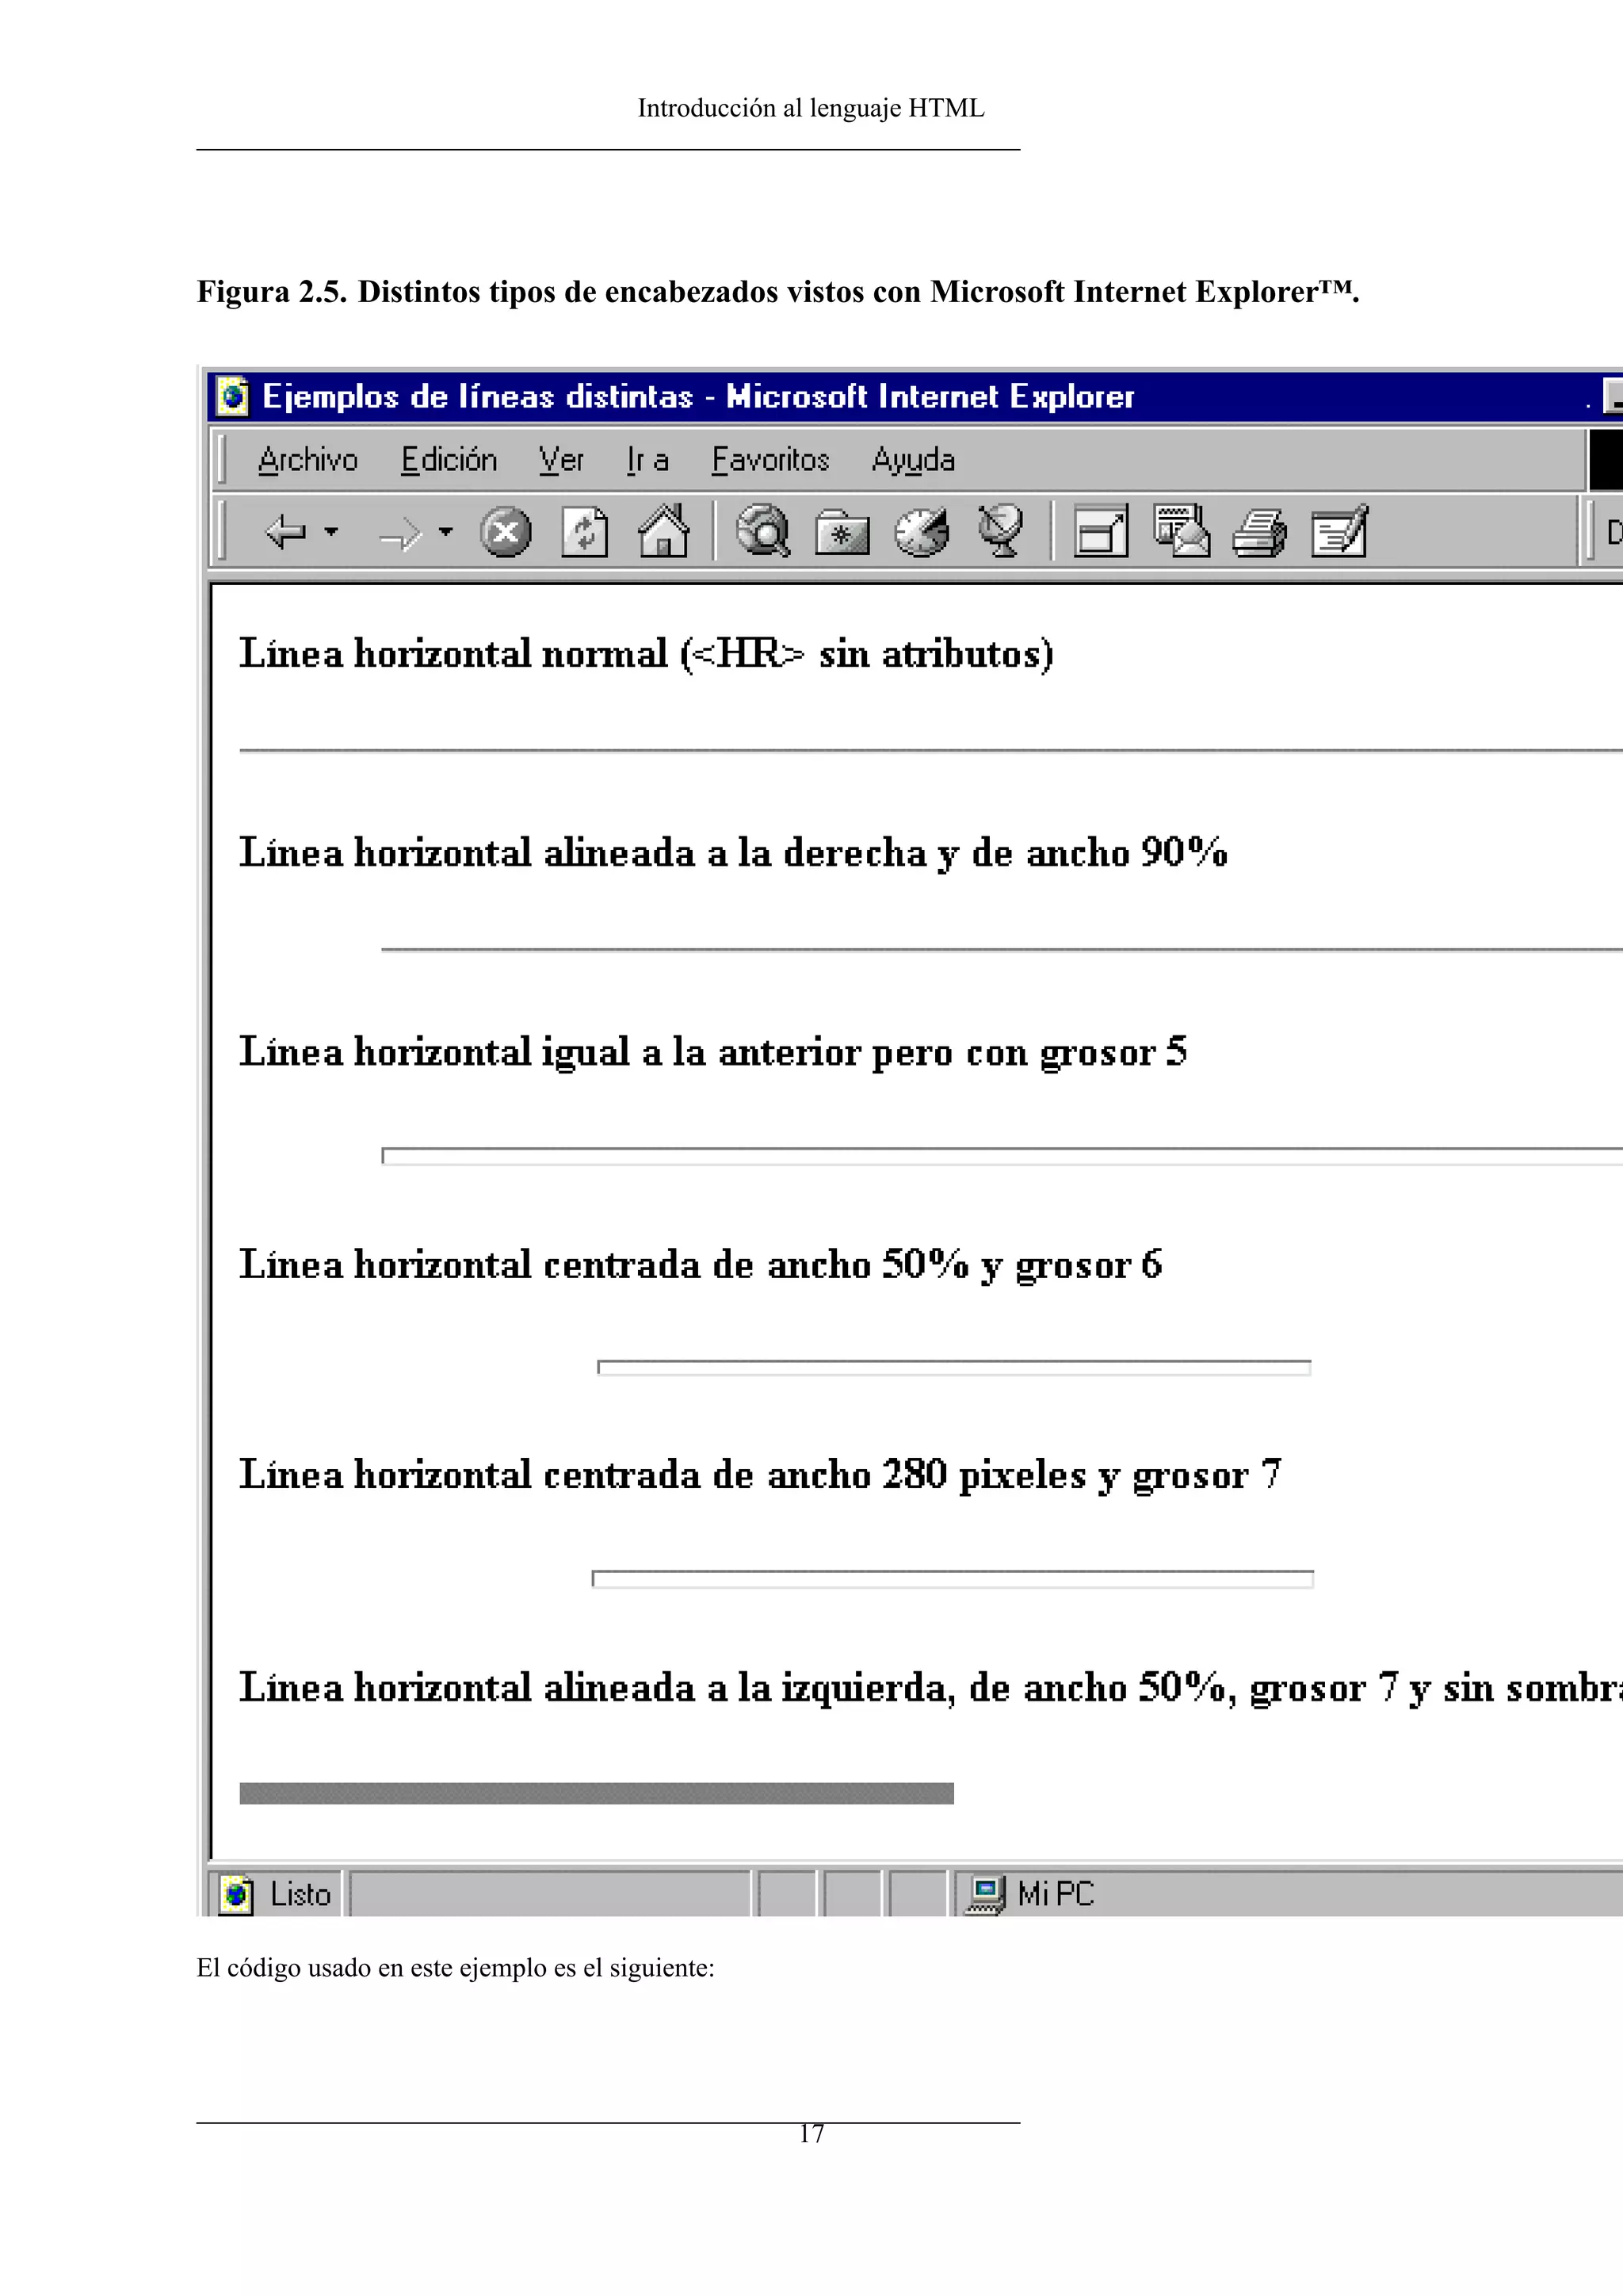
Task: Open the Favoritos menu
Action: pyautogui.click(x=770, y=460)
